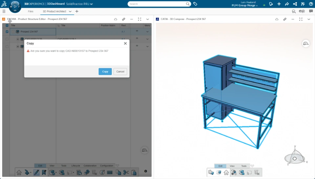
Task: Collapse ENOVIA action bar with heart-chevron
Action: pos(117,166)
